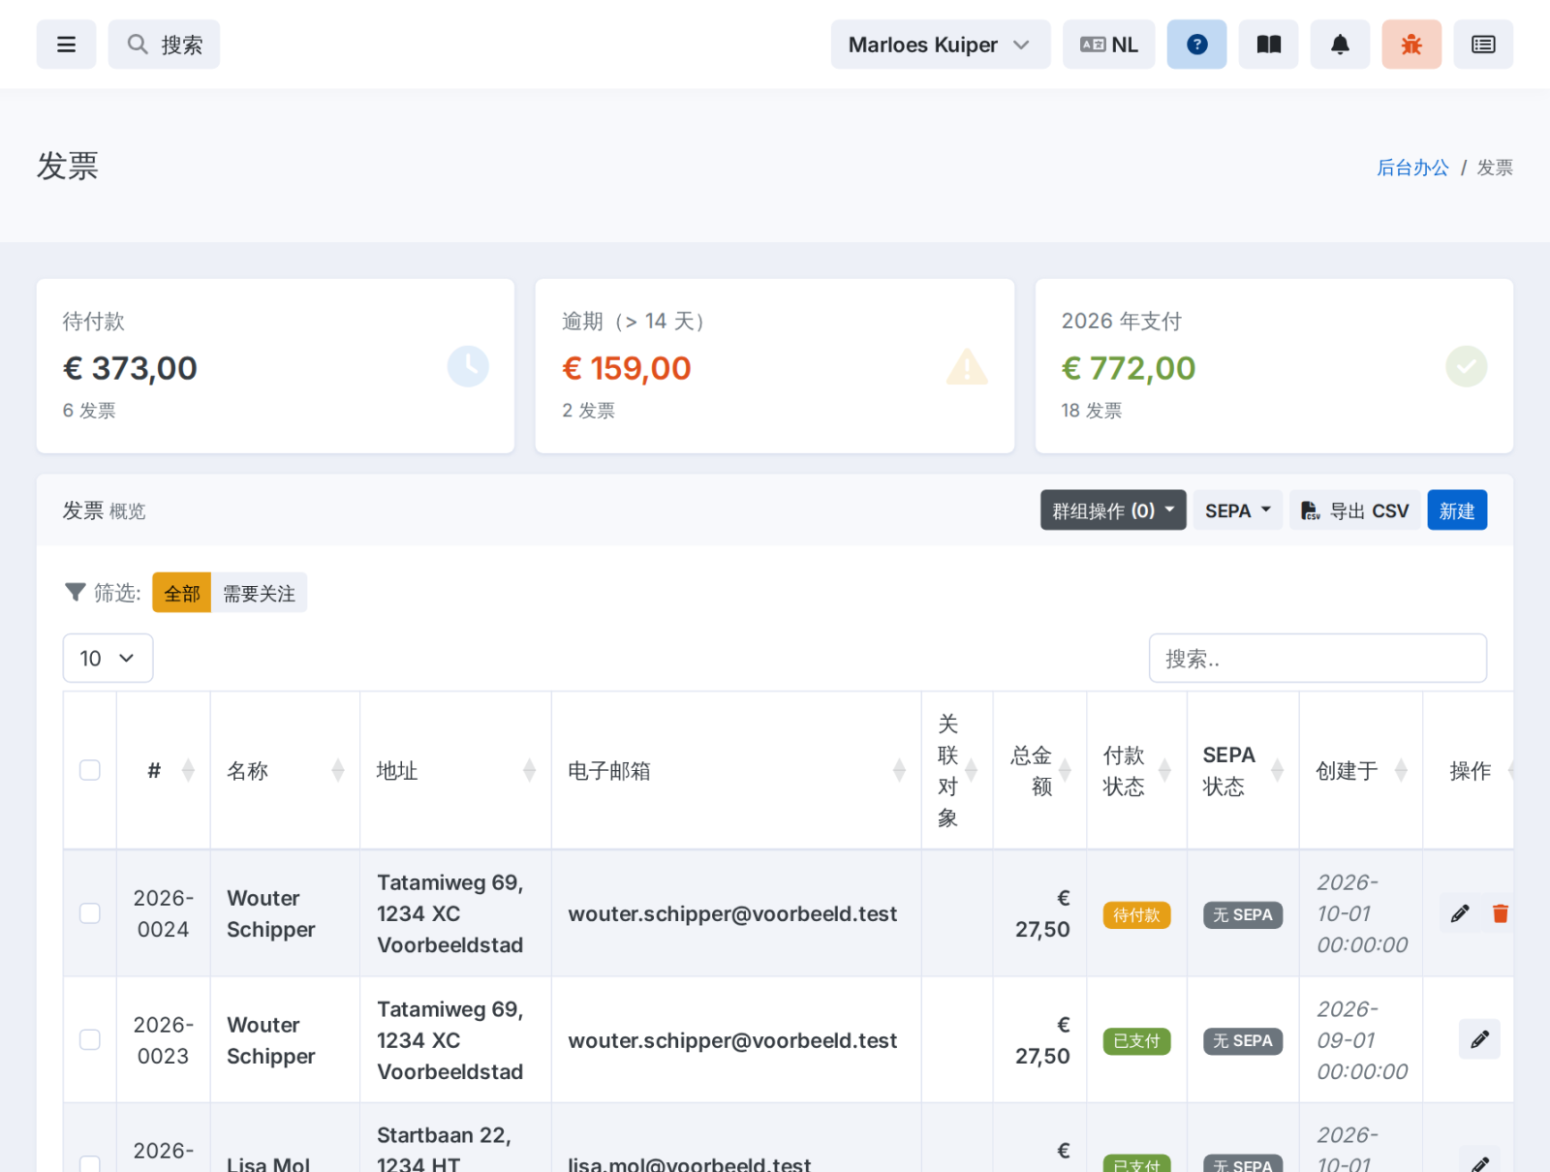Open the rows-per-page dropdown showing 10
The image size is (1550, 1172).
[108, 659]
